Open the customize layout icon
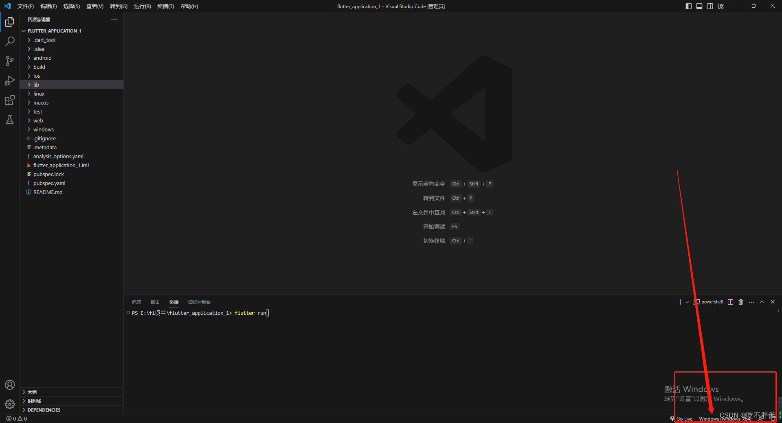The image size is (782, 423). tap(721, 6)
